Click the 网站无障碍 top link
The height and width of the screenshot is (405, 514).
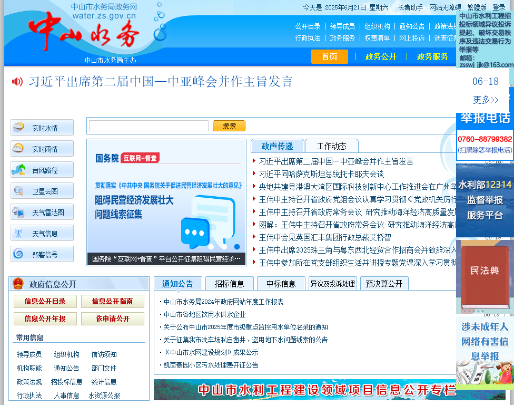(x=445, y=7)
